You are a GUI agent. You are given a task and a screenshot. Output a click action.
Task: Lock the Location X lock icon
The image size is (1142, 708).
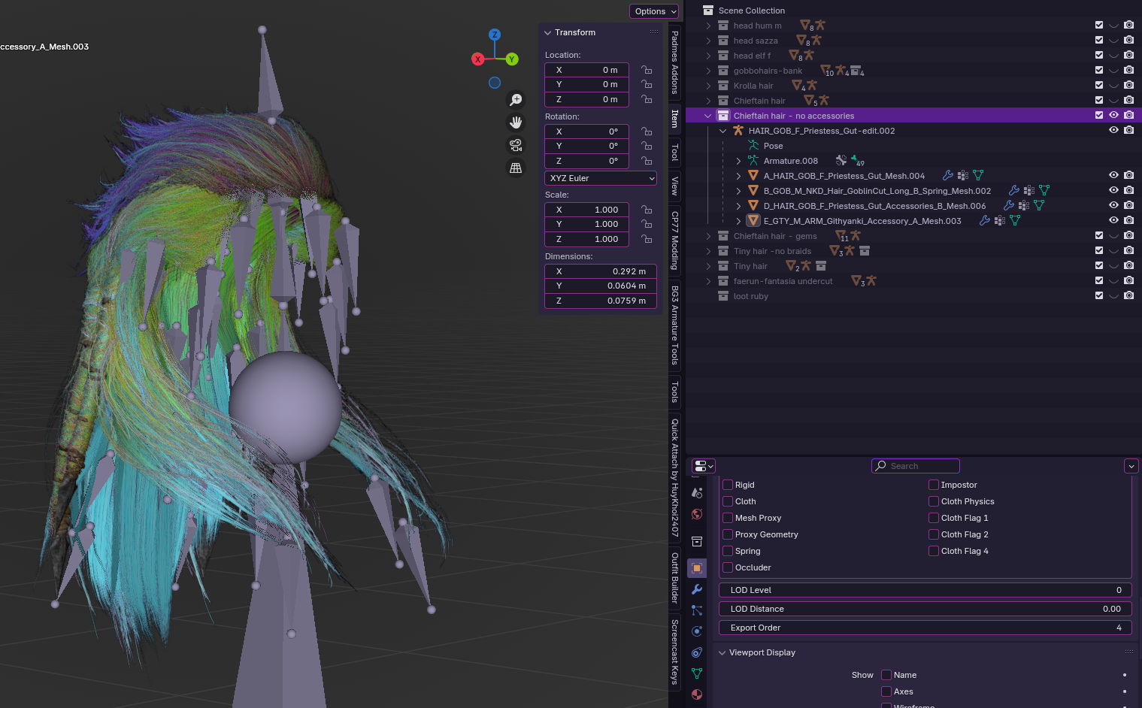tap(647, 70)
